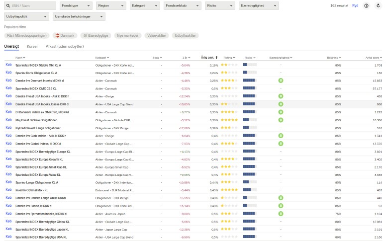Click Køb for Sparindex INDEX Bæredygtige Japan KL
387x241 pixels.
click(8, 229)
